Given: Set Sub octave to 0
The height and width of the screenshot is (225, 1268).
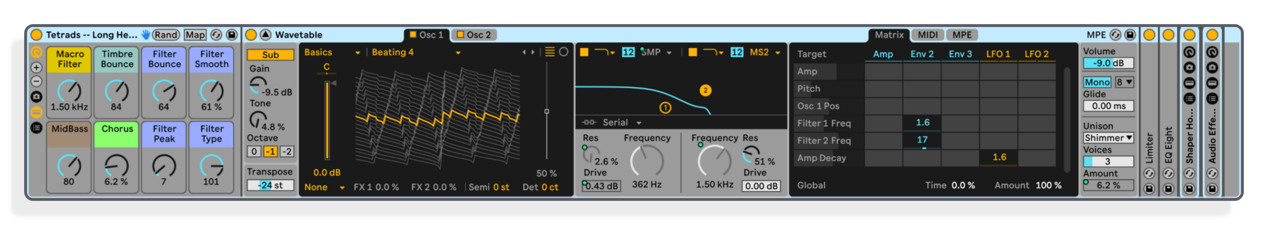Looking at the screenshot, I should coord(254,151).
